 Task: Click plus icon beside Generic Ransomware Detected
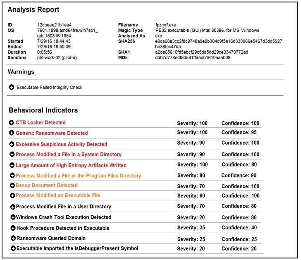(x=11, y=134)
